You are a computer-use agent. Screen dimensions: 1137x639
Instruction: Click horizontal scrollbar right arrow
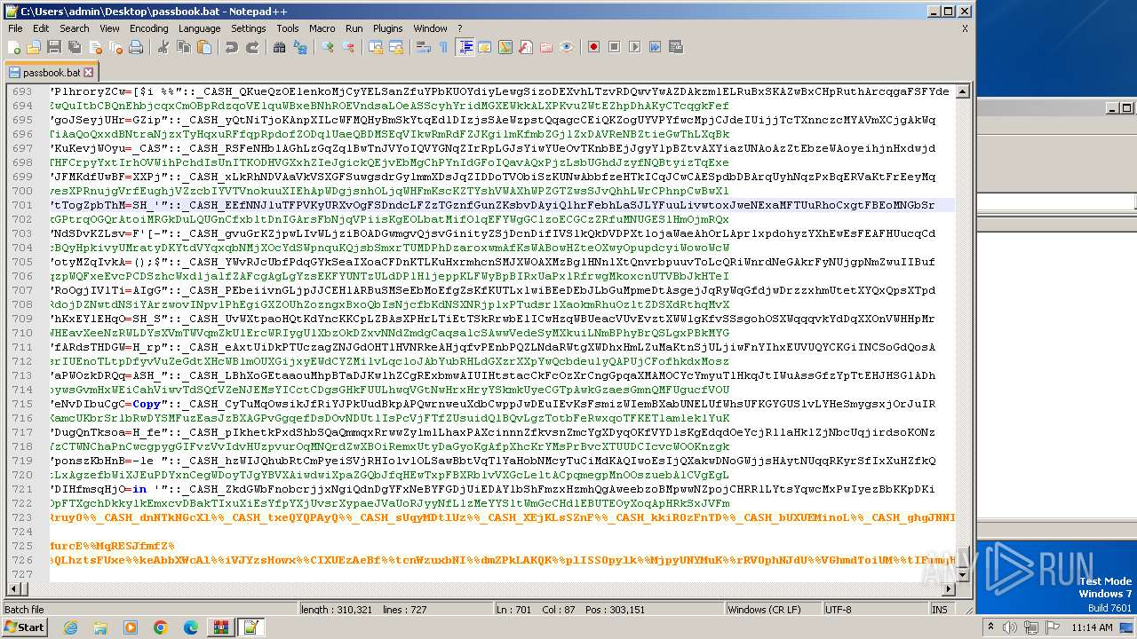(x=948, y=588)
